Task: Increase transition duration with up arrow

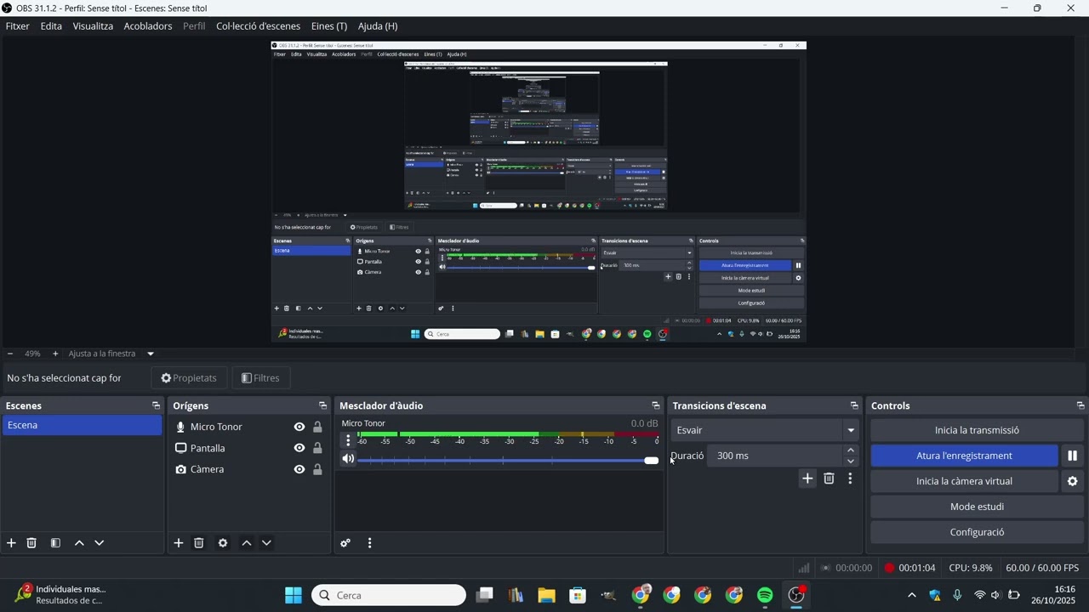Action: [x=850, y=450]
